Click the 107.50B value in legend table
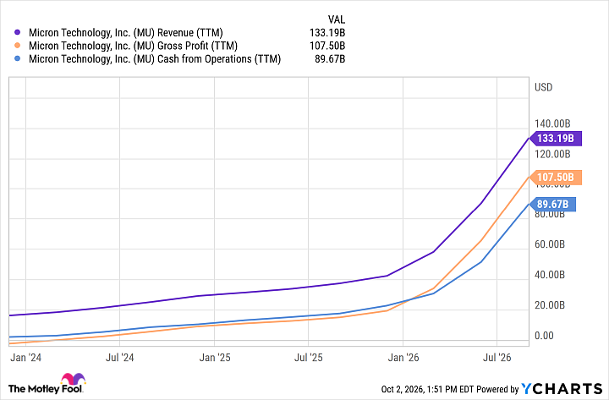This screenshot has height=400, width=609. click(x=327, y=46)
